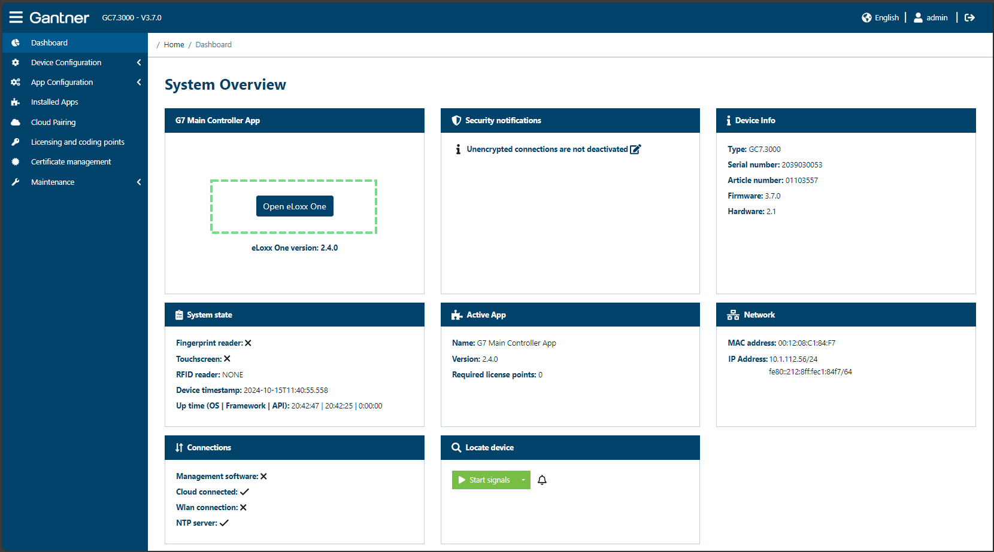Click device timestamp 2024-10-15T11:40:55.558
Viewport: 994px width, 552px height.
(x=286, y=390)
